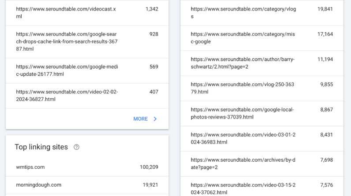
Task: Open the video-03-15-2024-37062.html row
Action: (x=262, y=186)
